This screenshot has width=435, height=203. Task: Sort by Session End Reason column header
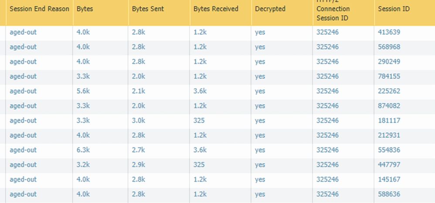(39, 9)
